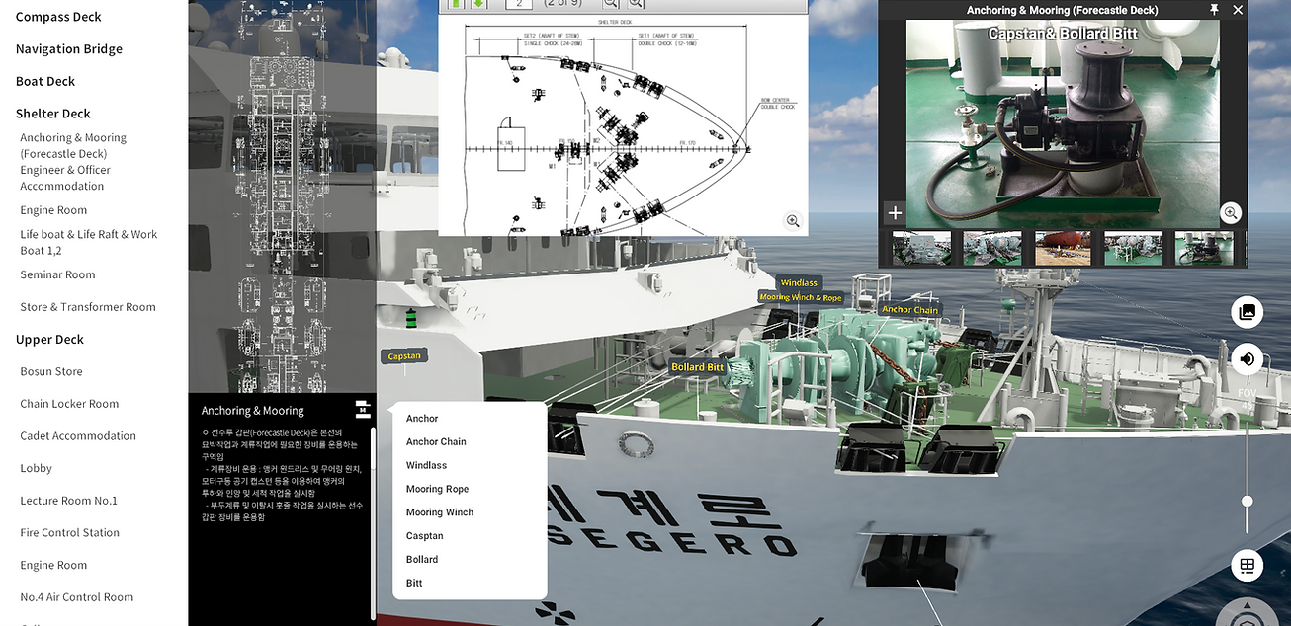Open Bosun Store in sidebar

tap(51, 372)
